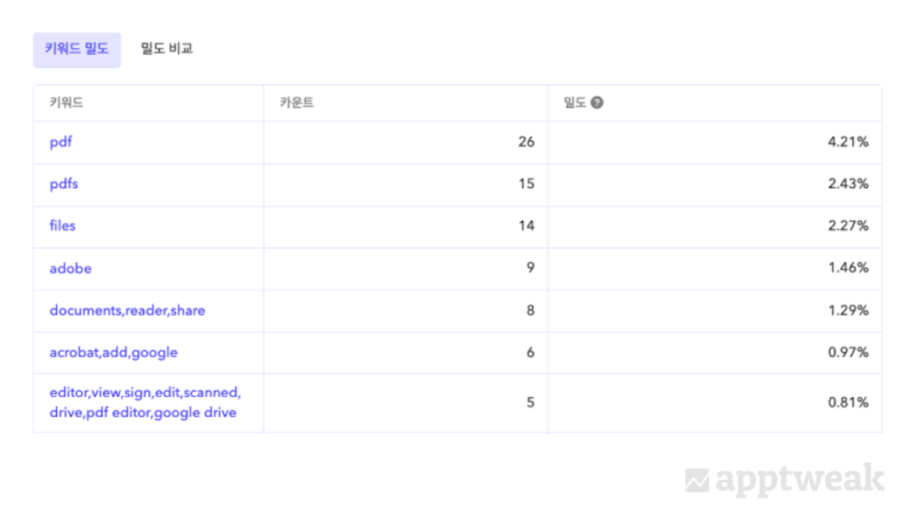915x508 pixels.
Task: Open the pdfs keyword link
Action: (x=63, y=184)
